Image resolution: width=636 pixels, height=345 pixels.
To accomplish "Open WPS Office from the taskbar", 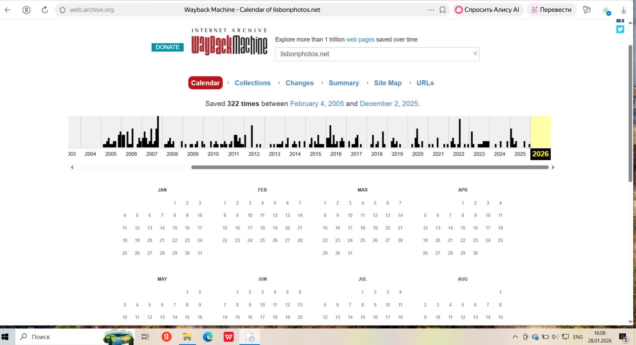I will [x=228, y=337].
